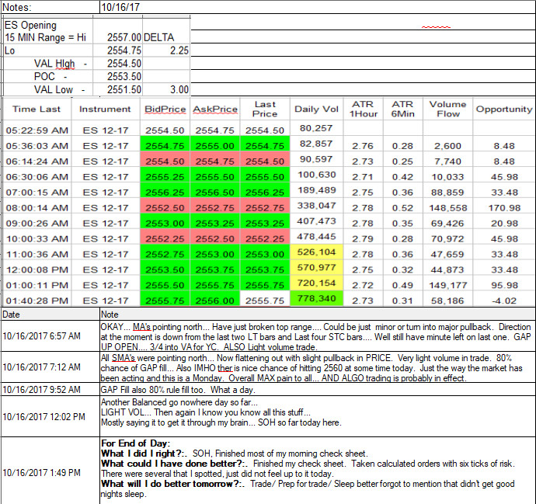Click the yellow 526,104 daily volume cell
The image size is (536, 504).
click(316, 252)
